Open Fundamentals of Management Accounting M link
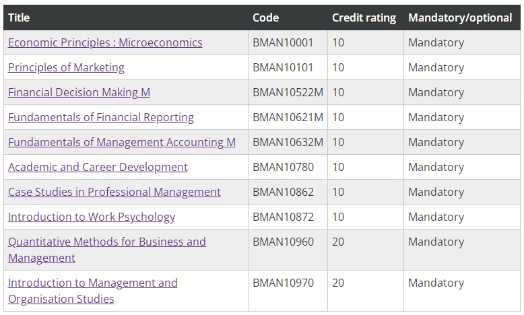 coord(122,142)
